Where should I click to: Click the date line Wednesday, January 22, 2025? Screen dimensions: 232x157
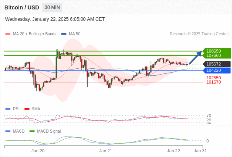(55, 19)
